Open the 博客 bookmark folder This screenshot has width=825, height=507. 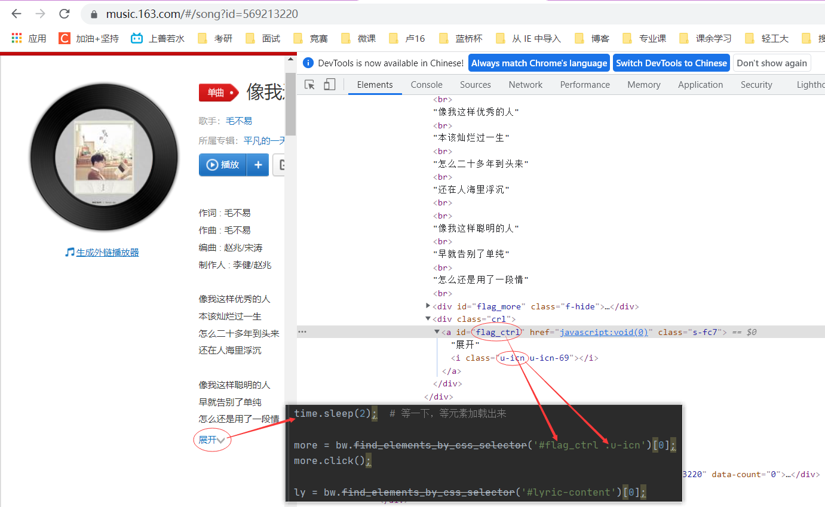click(x=592, y=38)
